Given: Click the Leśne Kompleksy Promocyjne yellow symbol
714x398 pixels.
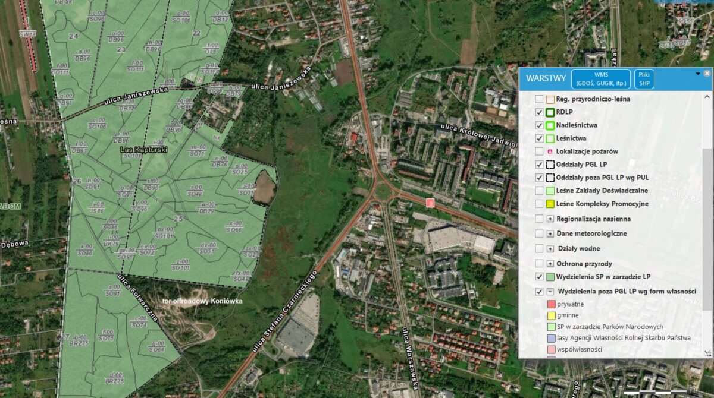Looking at the screenshot, I should coord(550,204).
